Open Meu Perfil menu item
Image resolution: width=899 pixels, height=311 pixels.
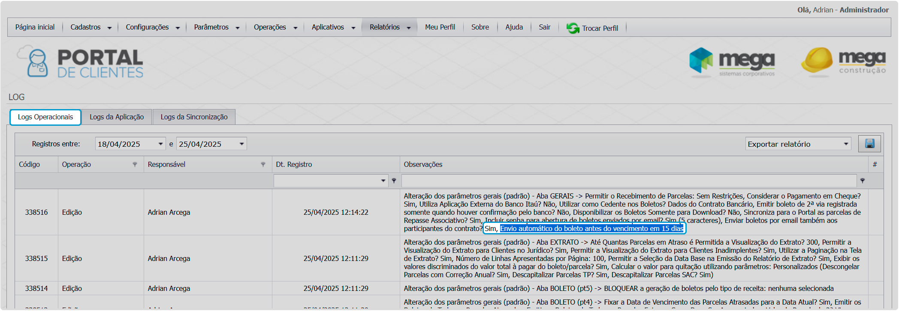(x=440, y=27)
